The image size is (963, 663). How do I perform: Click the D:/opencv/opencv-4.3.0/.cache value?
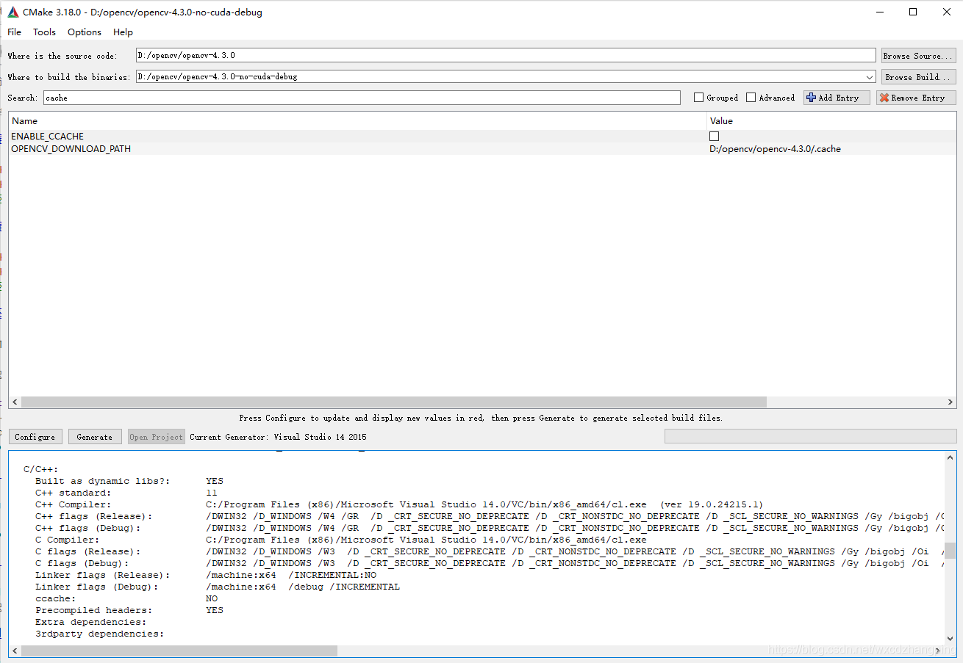(775, 149)
